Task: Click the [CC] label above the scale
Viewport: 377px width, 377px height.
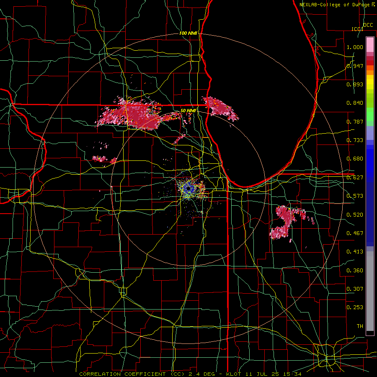Action: pyautogui.click(x=357, y=29)
